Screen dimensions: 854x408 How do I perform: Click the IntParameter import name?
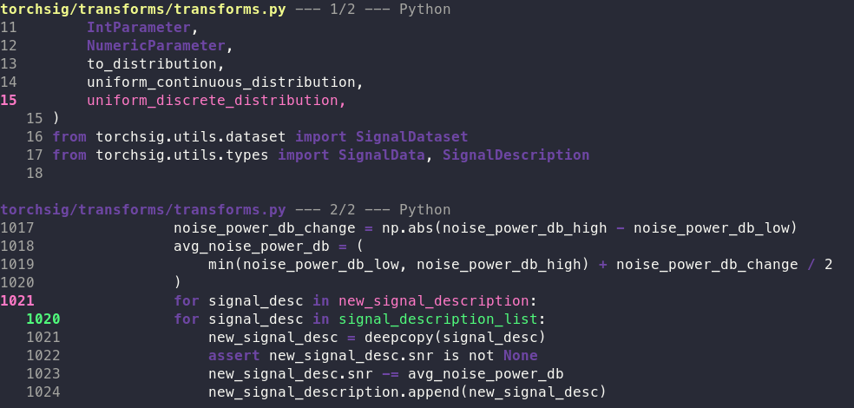point(138,27)
